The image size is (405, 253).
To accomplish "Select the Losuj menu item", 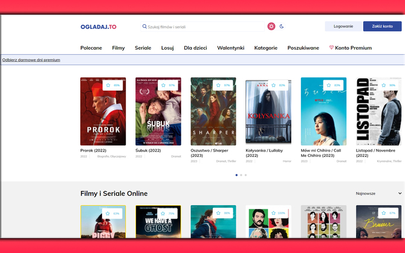I will (x=167, y=48).
